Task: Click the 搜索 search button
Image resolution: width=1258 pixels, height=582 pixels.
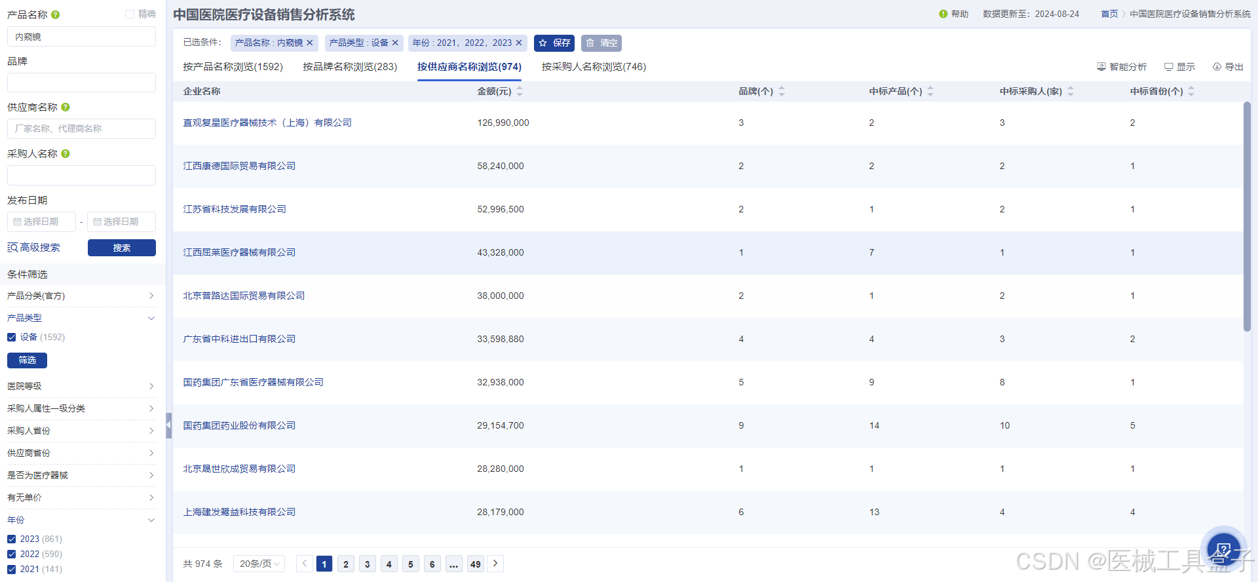Action: pos(122,248)
